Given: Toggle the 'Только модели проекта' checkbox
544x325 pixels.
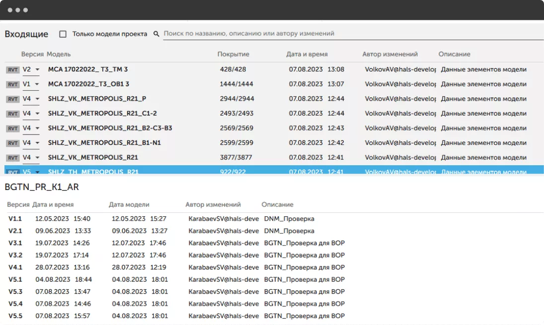Looking at the screenshot, I should 63,34.
